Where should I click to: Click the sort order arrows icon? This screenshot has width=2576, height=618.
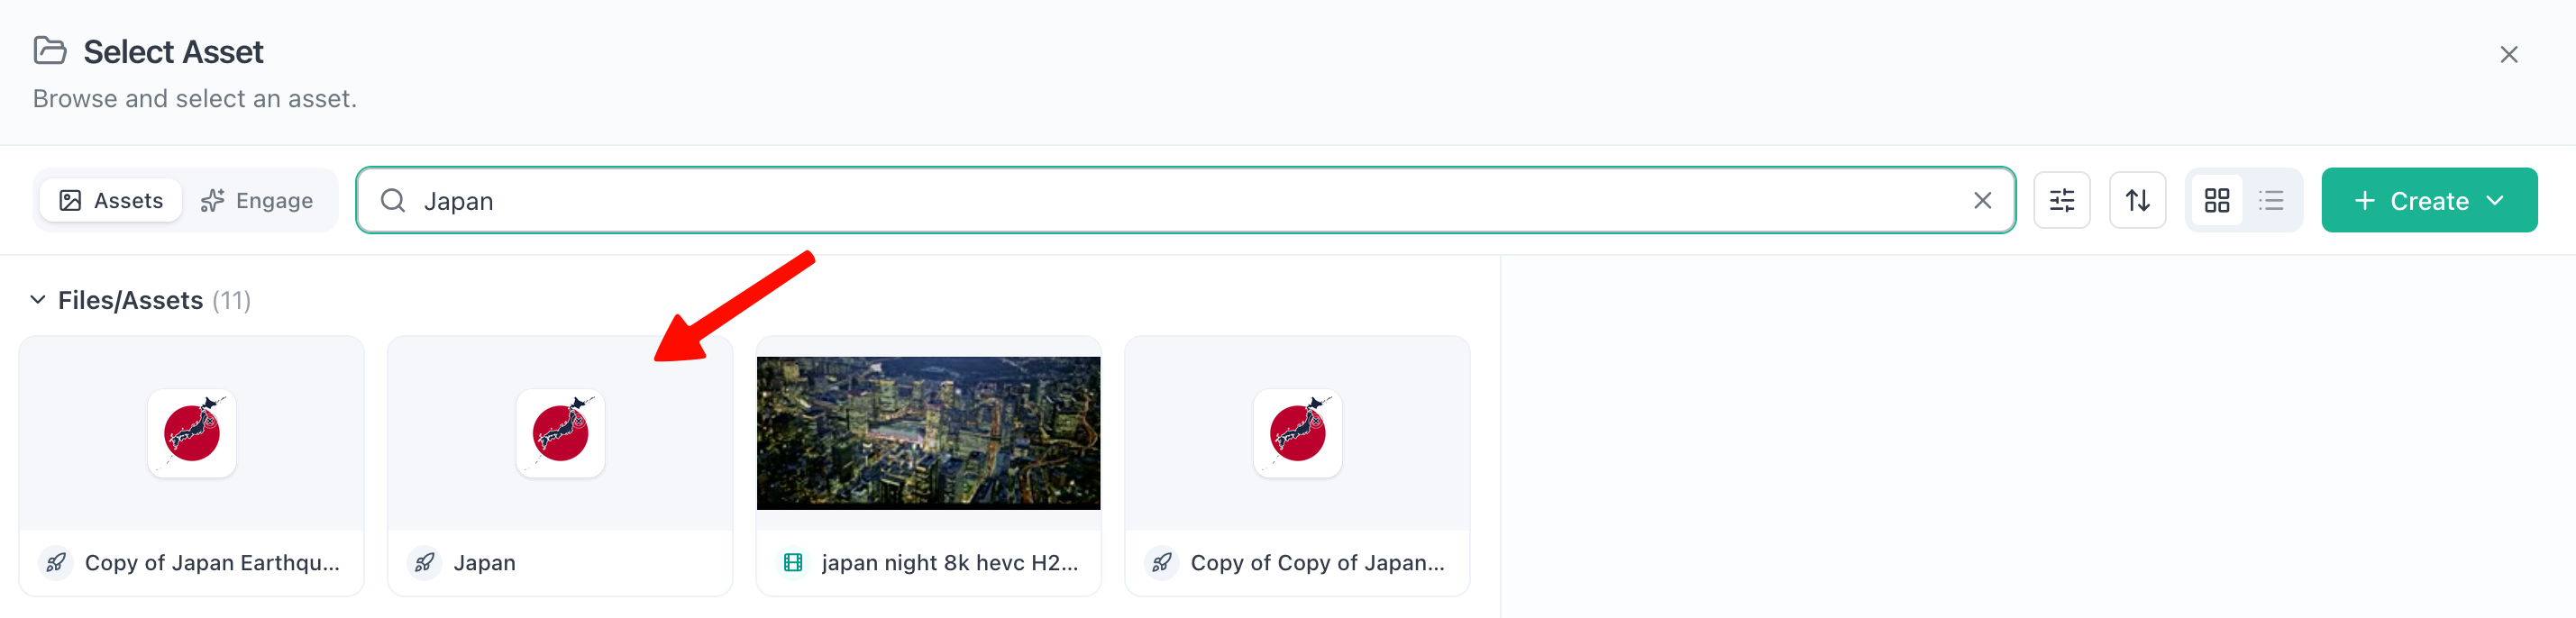pos(2137,200)
